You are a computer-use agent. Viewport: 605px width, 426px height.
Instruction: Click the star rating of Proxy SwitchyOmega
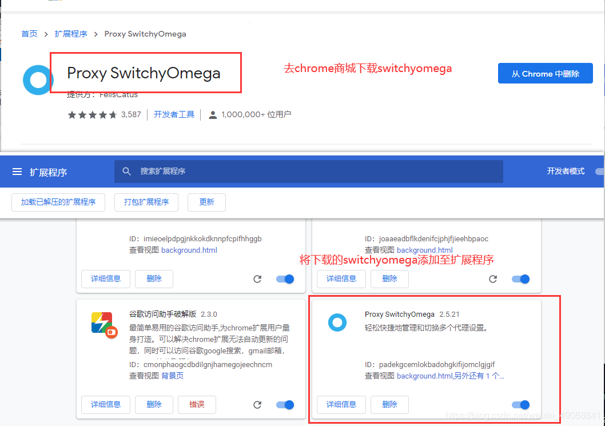coord(92,114)
